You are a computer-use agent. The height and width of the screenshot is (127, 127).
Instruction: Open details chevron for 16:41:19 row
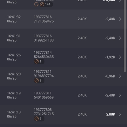point(120,95)
